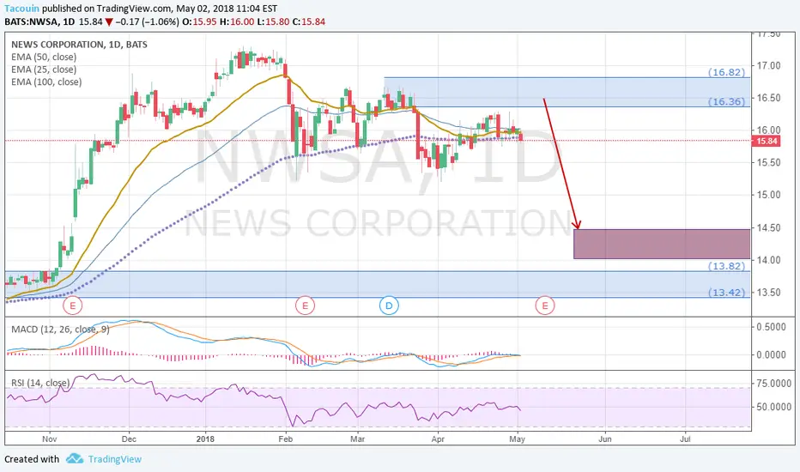Image resolution: width=800 pixels, height=472 pixels.
Task: Click the 15.50 price axis label
Action: 768,162
